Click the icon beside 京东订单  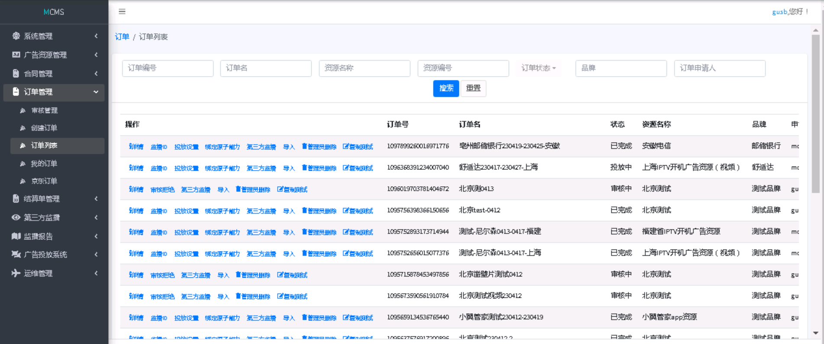point(23,181)
